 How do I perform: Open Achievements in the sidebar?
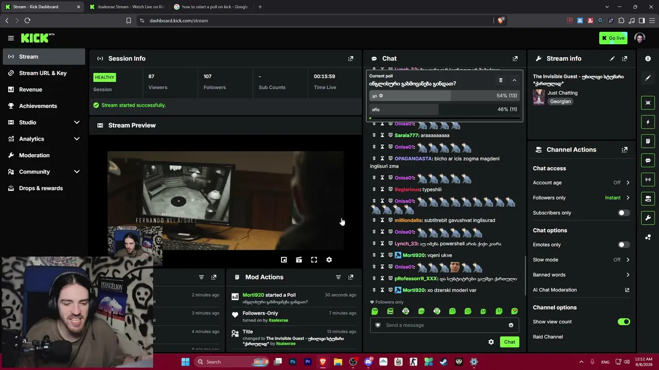coord(44,106)
